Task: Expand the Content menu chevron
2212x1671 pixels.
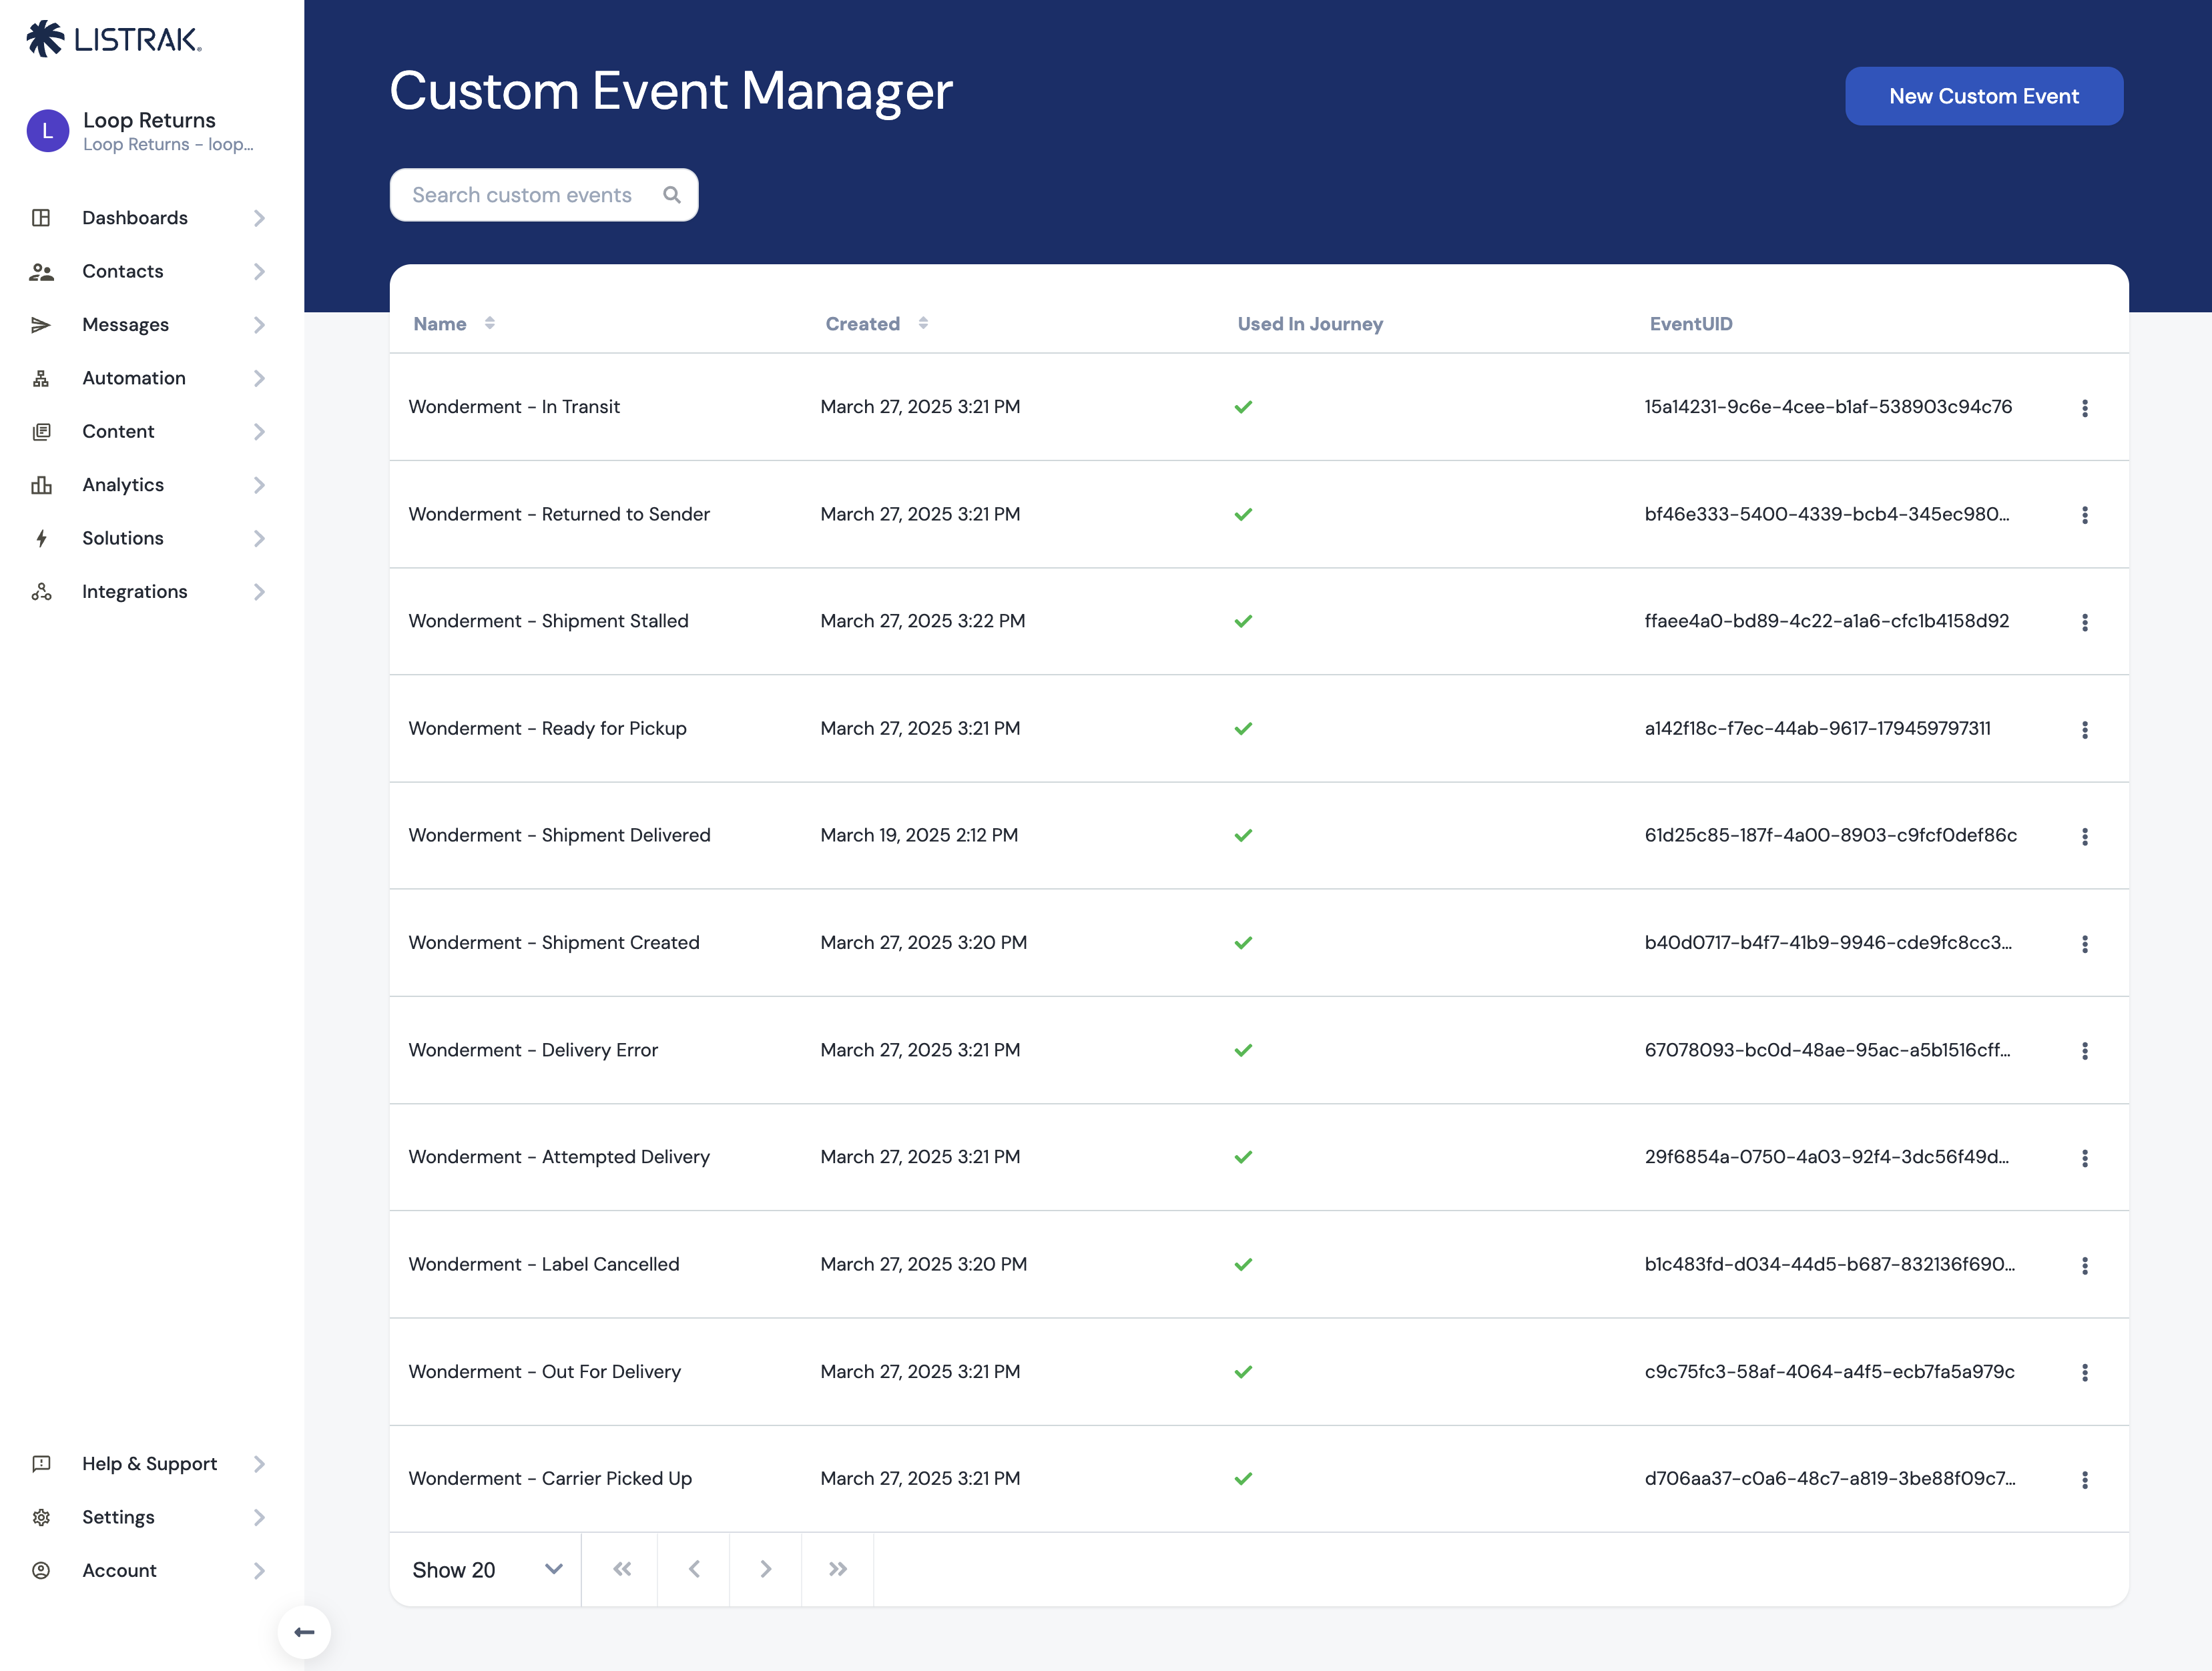Action: (259, 432)
